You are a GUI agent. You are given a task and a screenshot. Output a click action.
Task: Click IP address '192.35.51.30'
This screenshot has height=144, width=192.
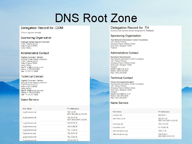click(x=72, y=133)
